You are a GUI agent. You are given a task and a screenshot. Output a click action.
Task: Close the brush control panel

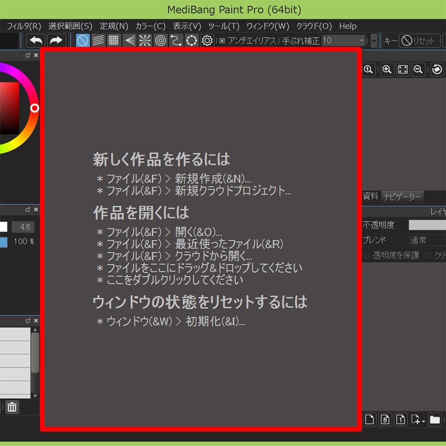(x=36, y=210)
